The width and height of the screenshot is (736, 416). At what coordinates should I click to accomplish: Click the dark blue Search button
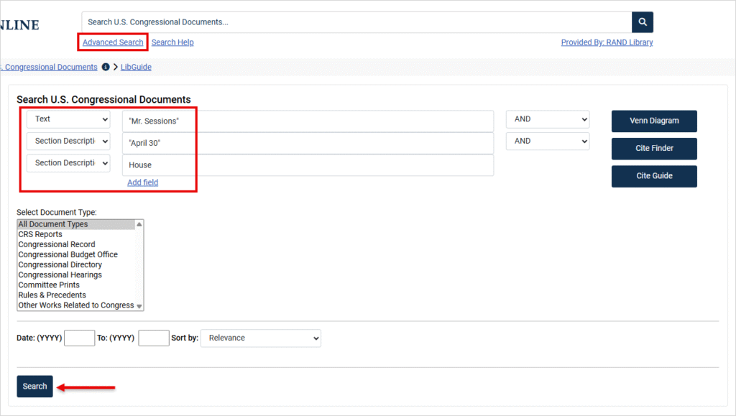point(34,387)
